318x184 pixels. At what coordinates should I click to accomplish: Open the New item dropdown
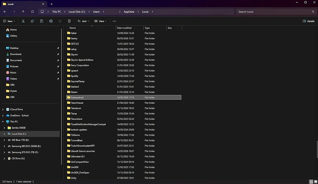pyautogui.click(x=9, y=21)
